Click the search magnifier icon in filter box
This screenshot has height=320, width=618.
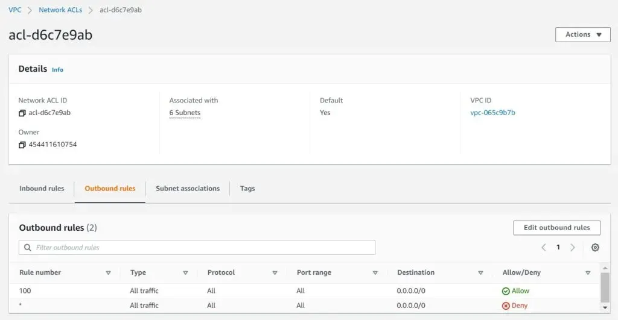point(28,247)
